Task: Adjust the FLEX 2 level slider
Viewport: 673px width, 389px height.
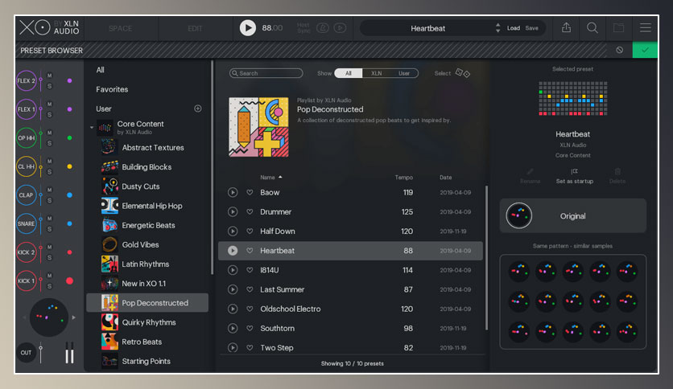Action: click(x=41, y=80)
